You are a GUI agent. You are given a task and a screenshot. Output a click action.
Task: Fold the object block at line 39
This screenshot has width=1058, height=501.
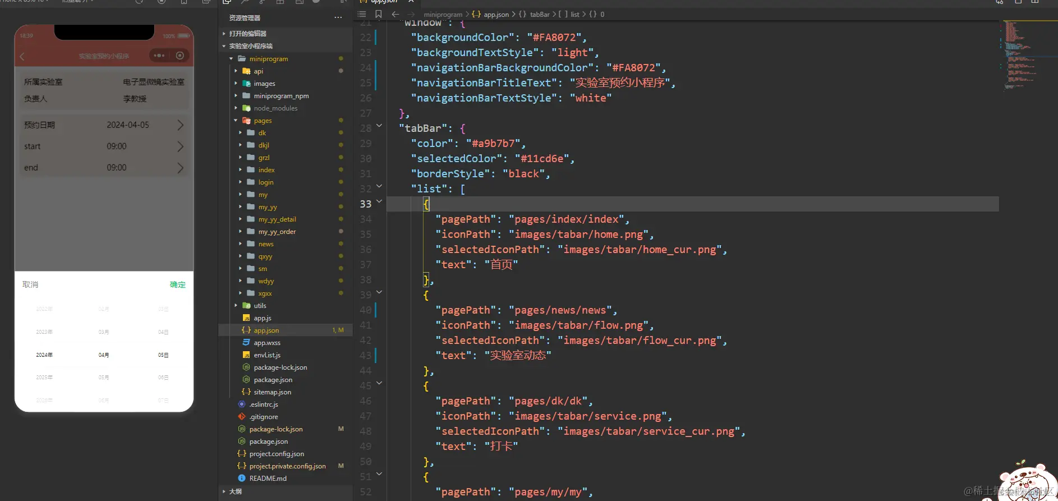[x=379, y=292]
